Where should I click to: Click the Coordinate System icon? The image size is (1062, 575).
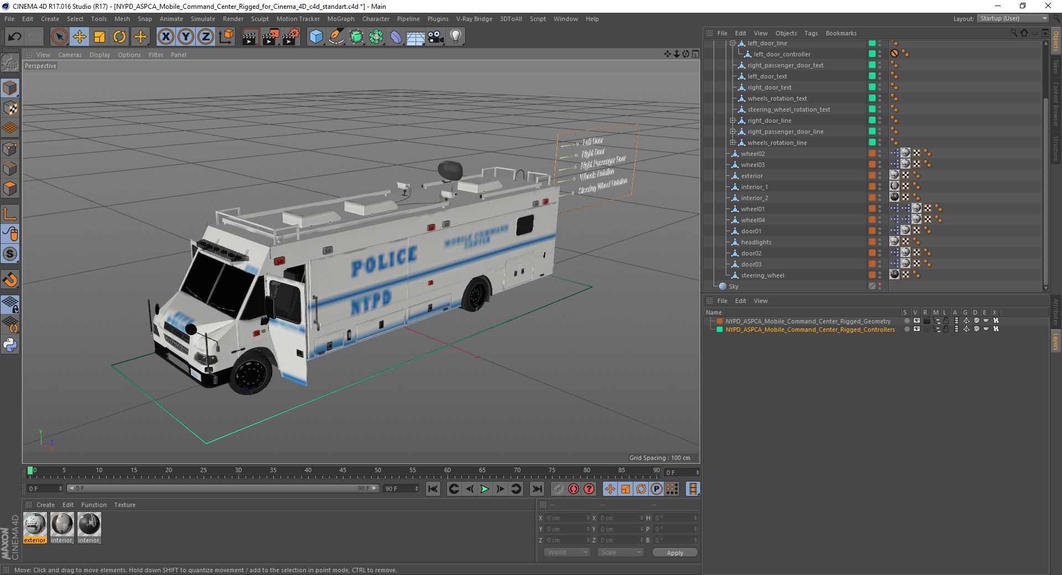(x=226, y=37)
